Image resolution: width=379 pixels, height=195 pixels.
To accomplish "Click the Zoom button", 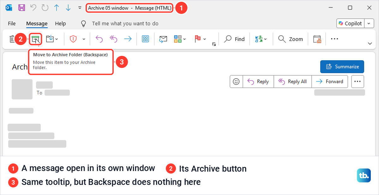I will [290, 39].
